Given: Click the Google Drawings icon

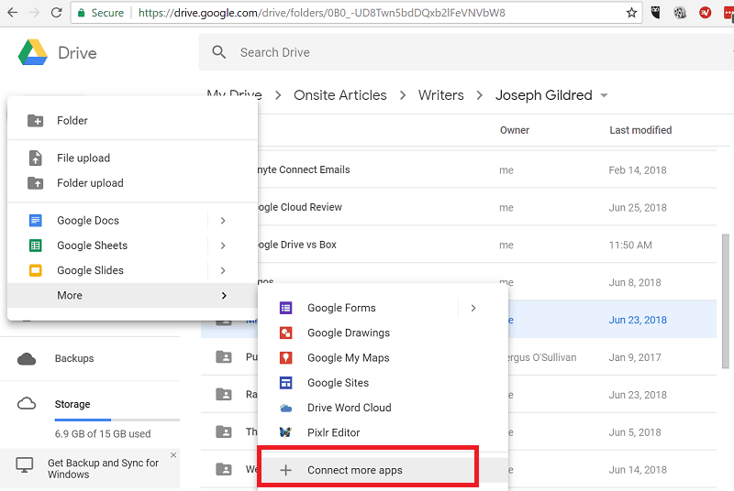Looking at the screenshot, I should click(285, 333).
